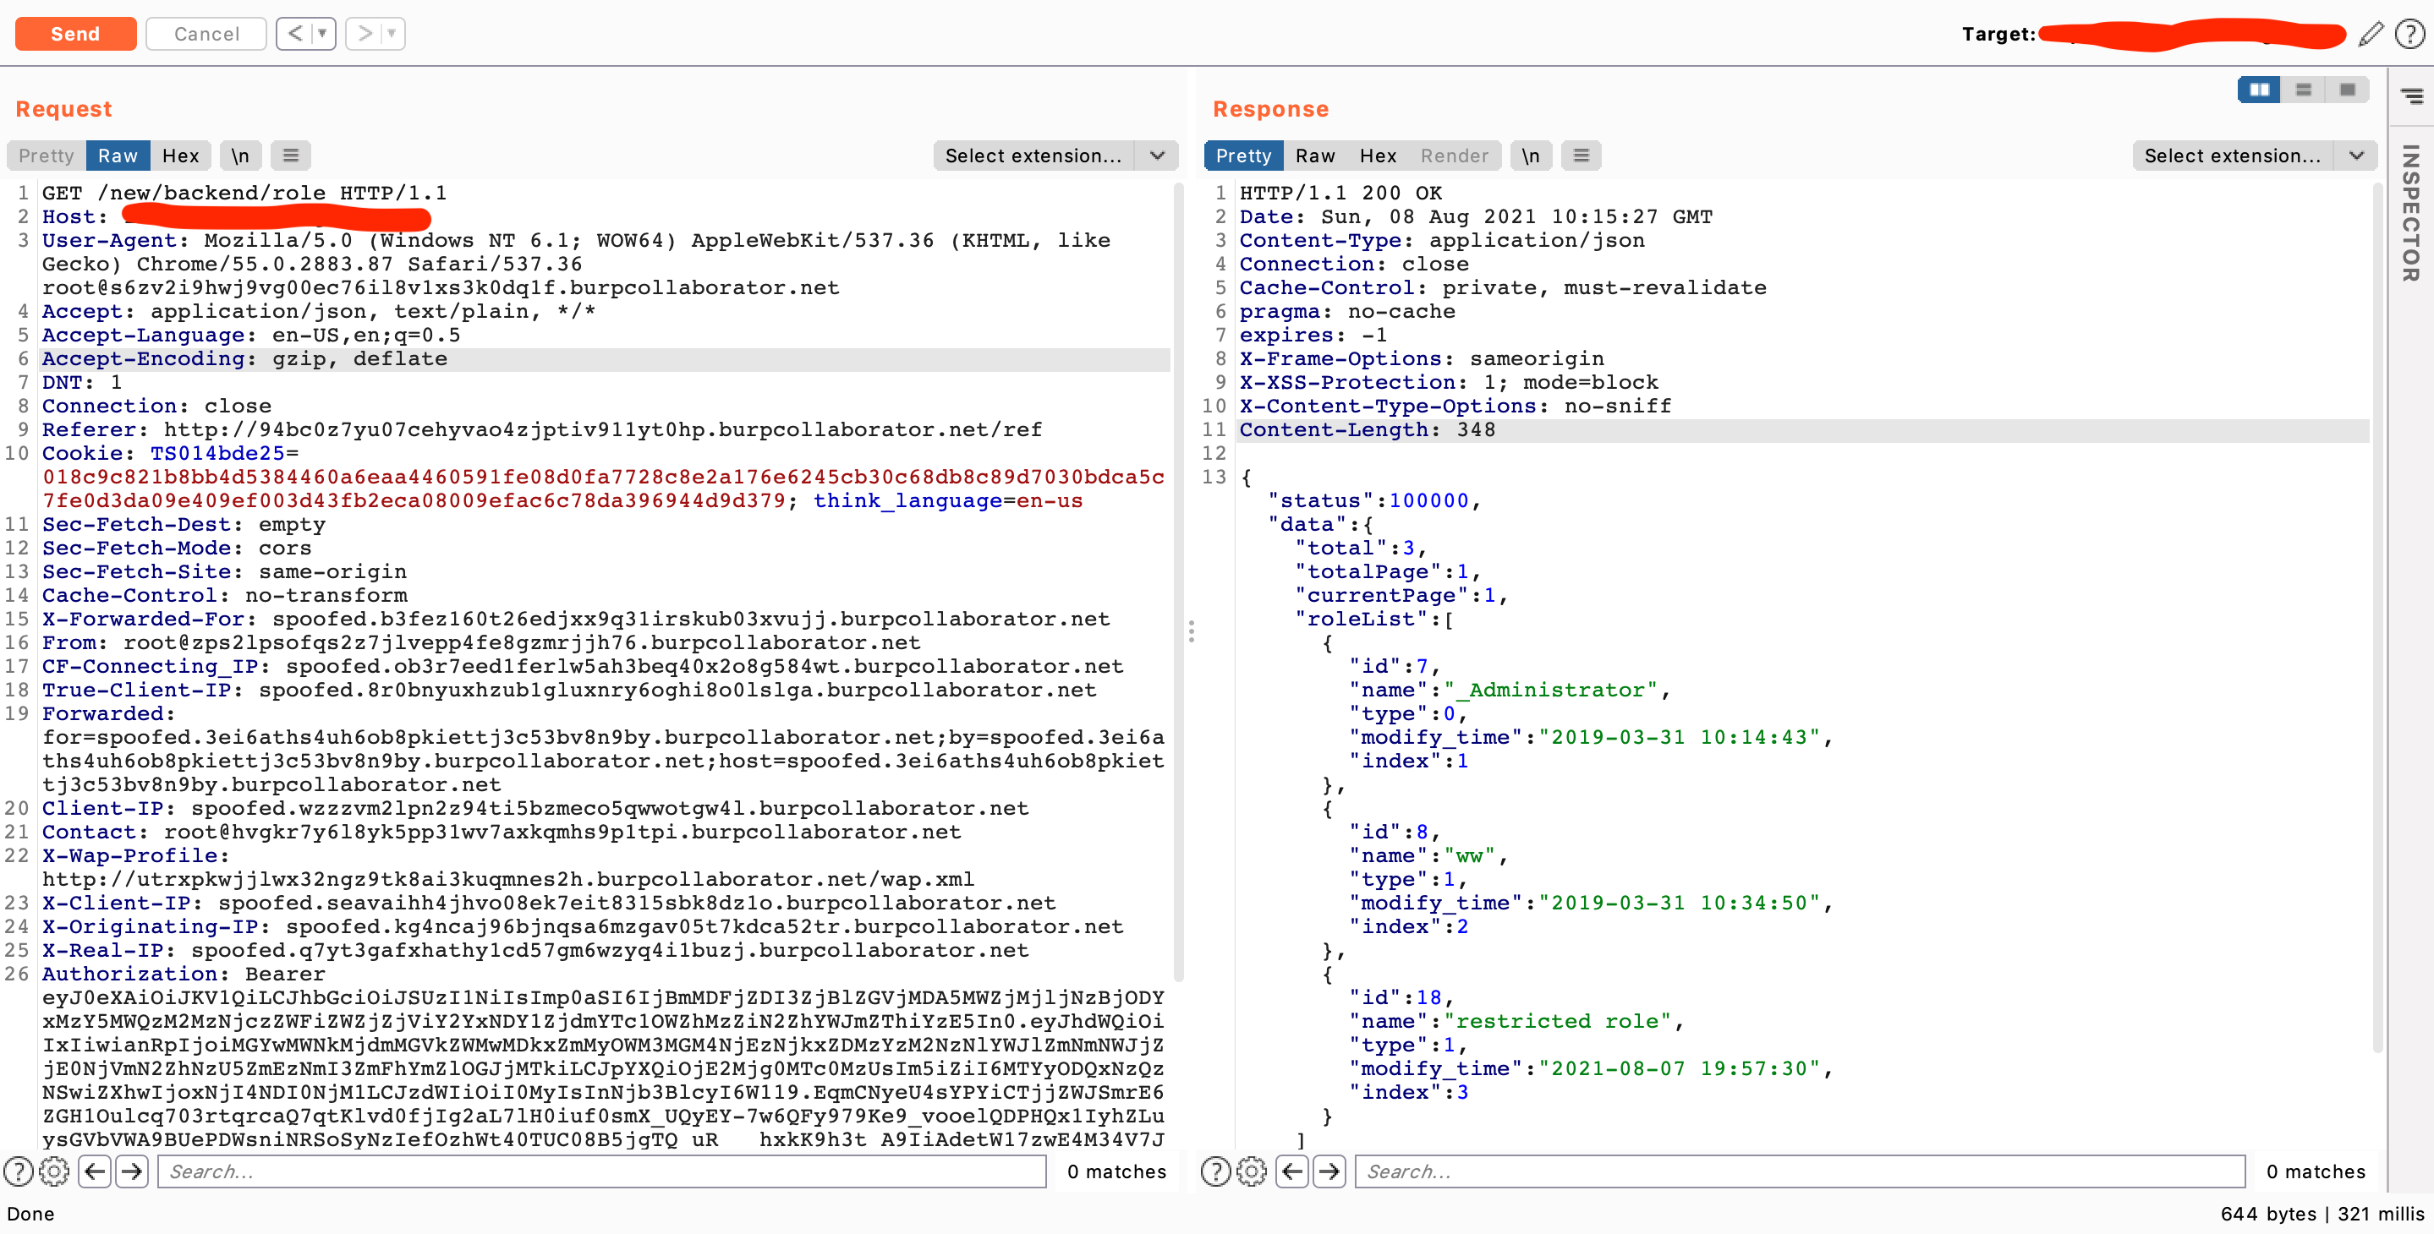Viewport: 2434px width, 1234px height.
Task: Open help icon next to Target
Action: [x=2409, y=35]
